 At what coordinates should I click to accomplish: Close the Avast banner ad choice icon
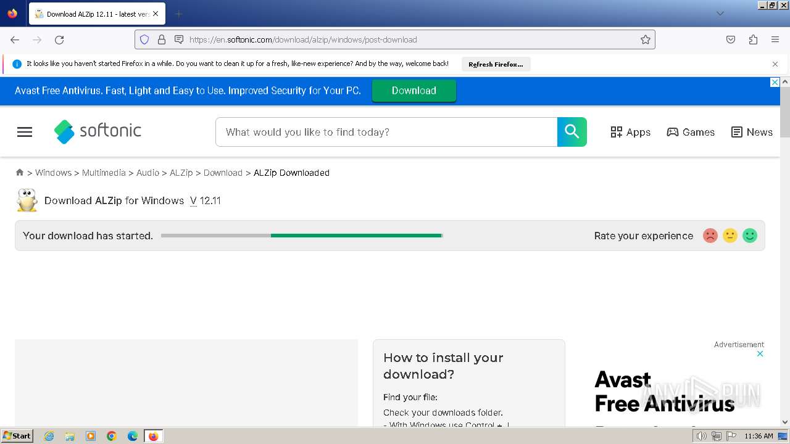(x=775, y=83)
